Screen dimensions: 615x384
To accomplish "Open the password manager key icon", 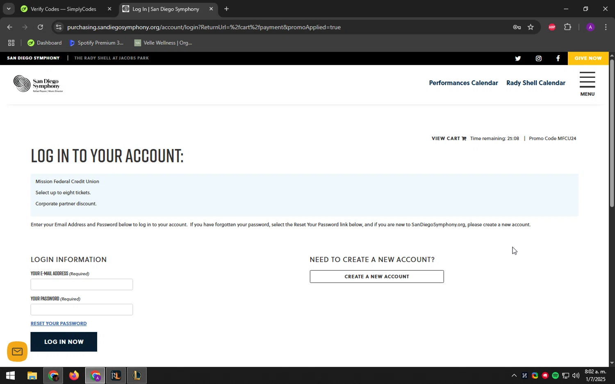I will 517,27.
